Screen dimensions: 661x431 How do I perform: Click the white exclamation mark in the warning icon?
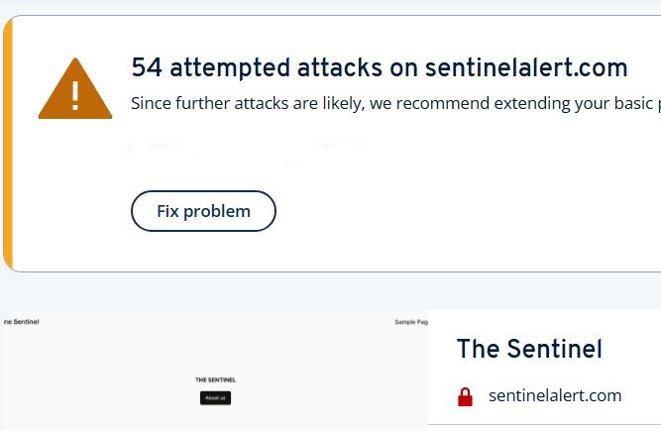pyautogui.click(x=75, y=94)
